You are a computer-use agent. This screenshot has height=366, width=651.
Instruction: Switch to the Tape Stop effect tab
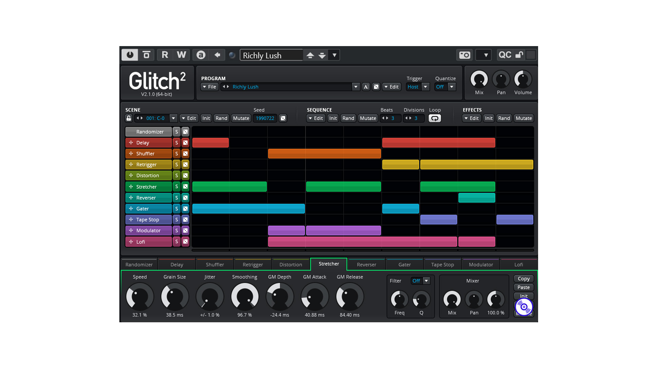coord(442,265)
